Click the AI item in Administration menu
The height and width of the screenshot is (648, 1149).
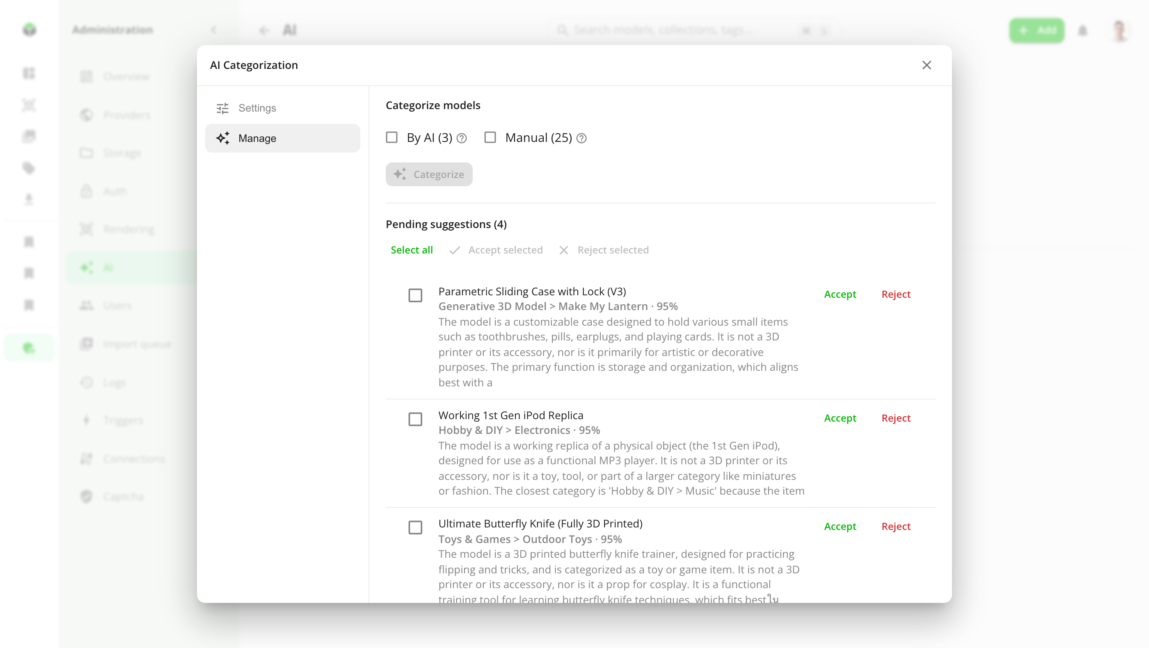pos(132,268)
